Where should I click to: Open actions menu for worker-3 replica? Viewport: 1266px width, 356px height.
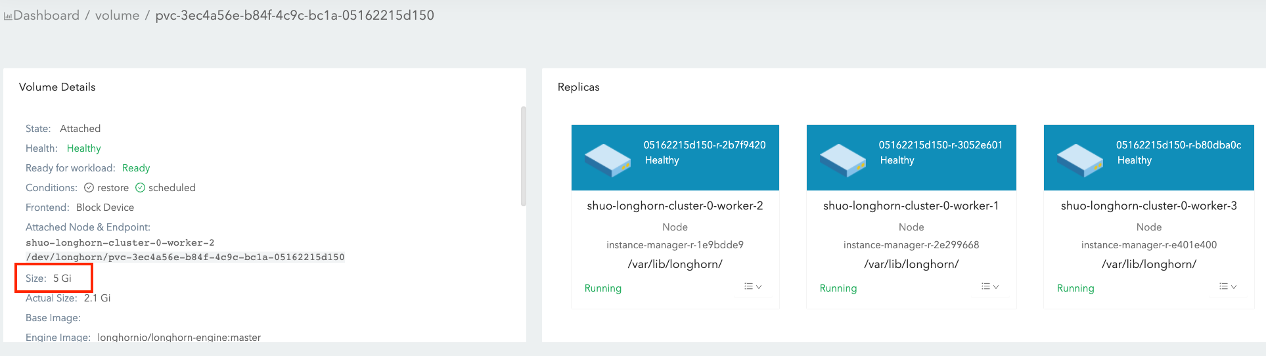click(x=1227, y=286)
